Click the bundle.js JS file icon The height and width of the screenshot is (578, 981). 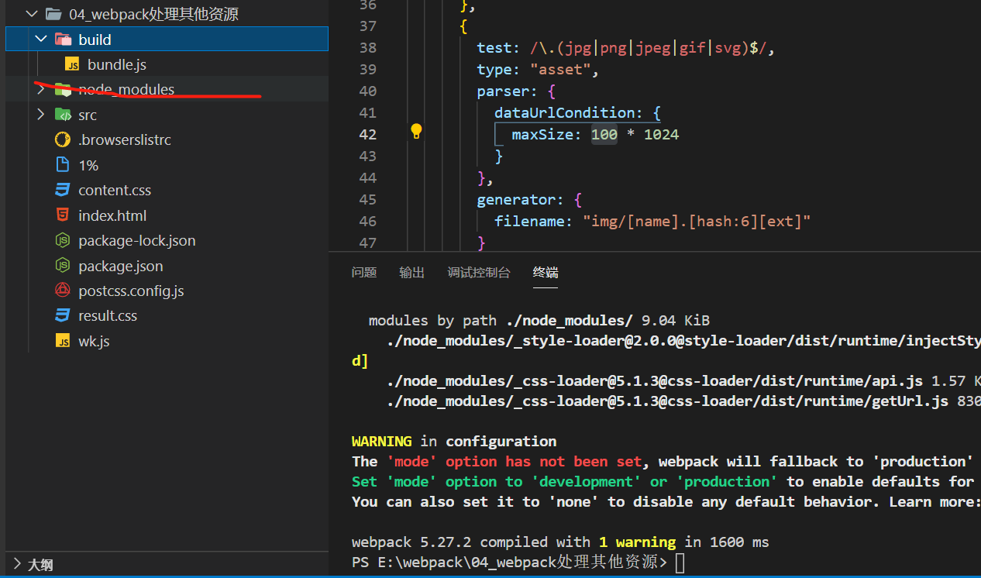[x=72, y=64]
